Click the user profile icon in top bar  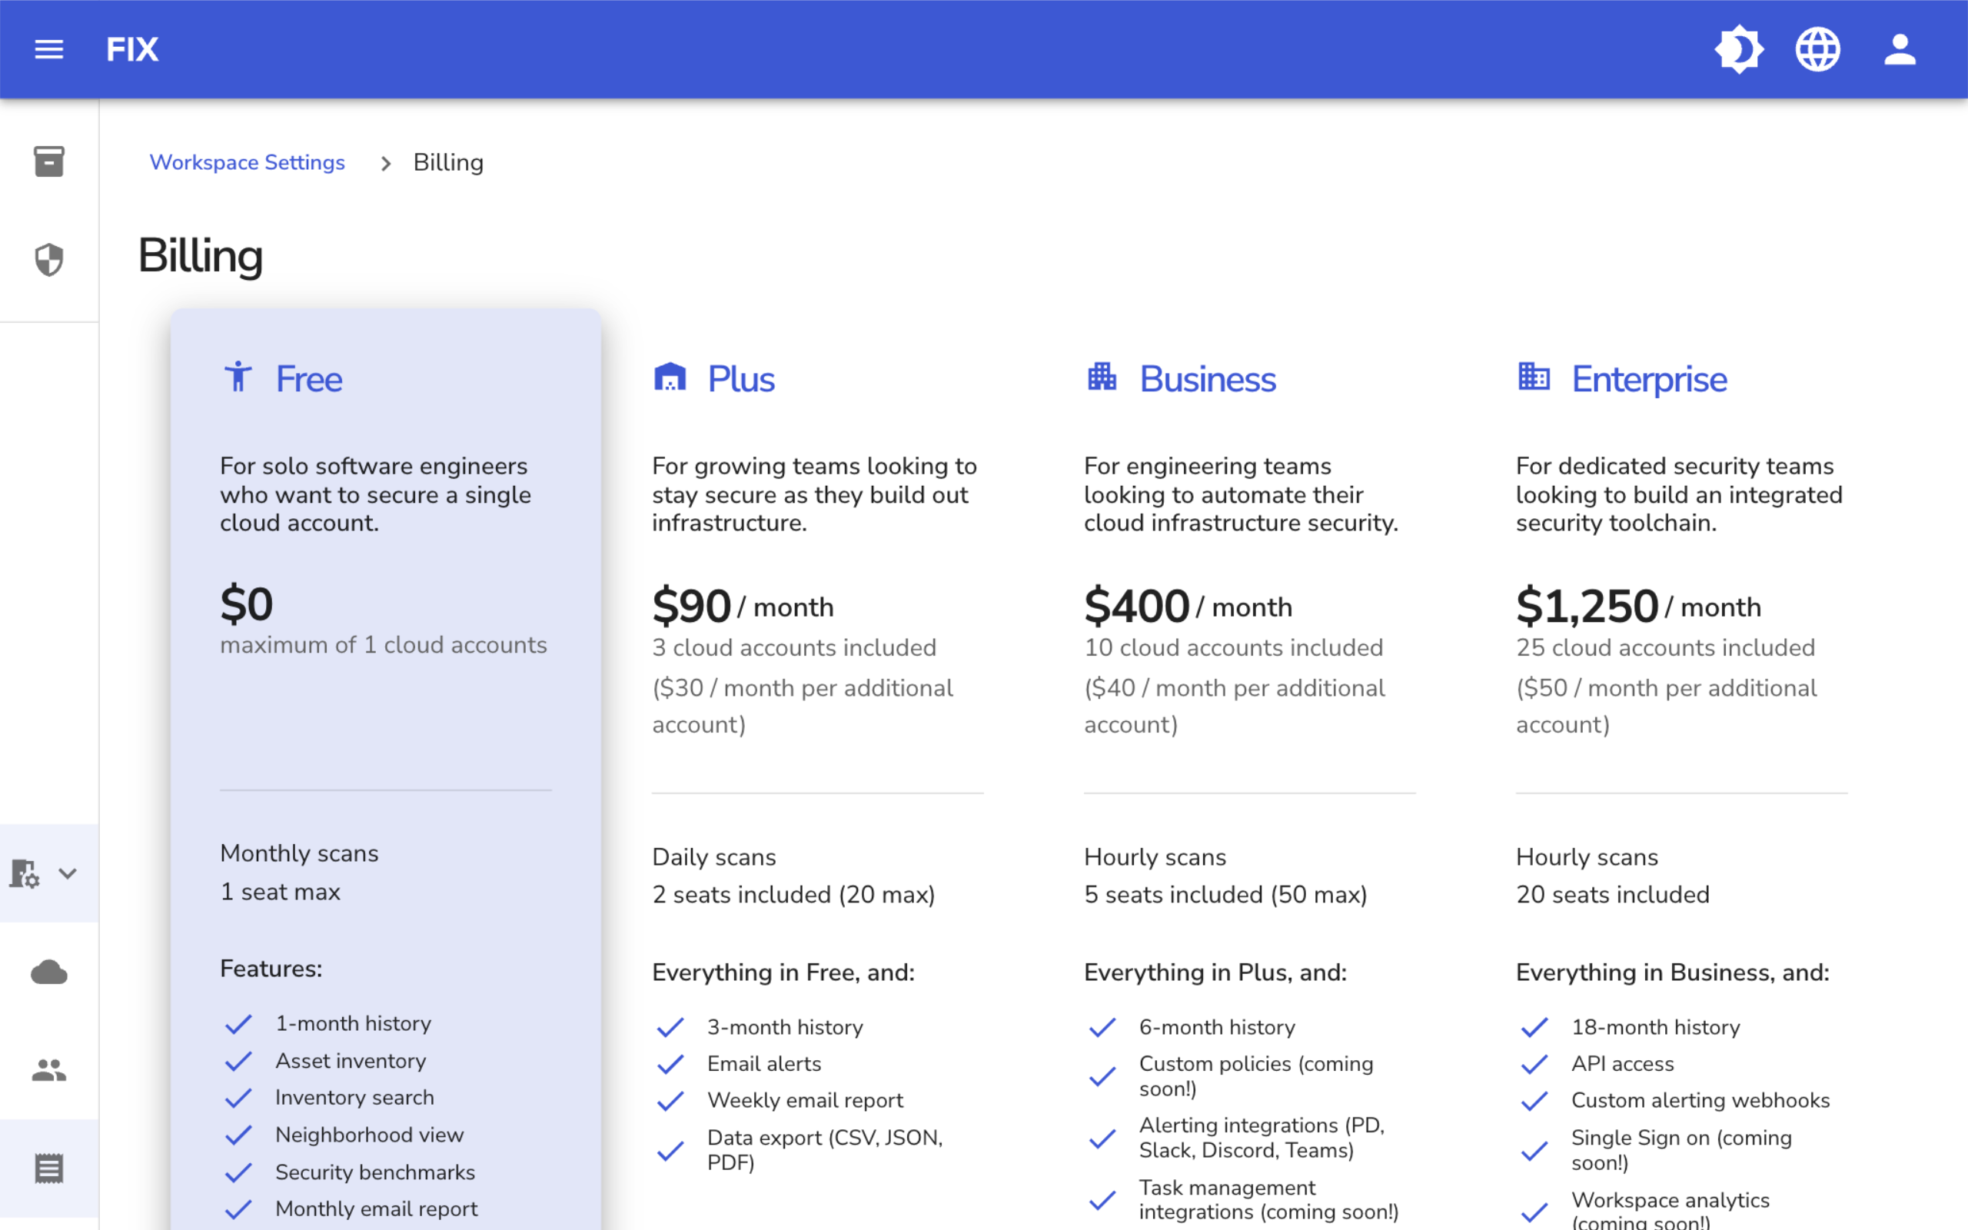[x=1899, y=48]
